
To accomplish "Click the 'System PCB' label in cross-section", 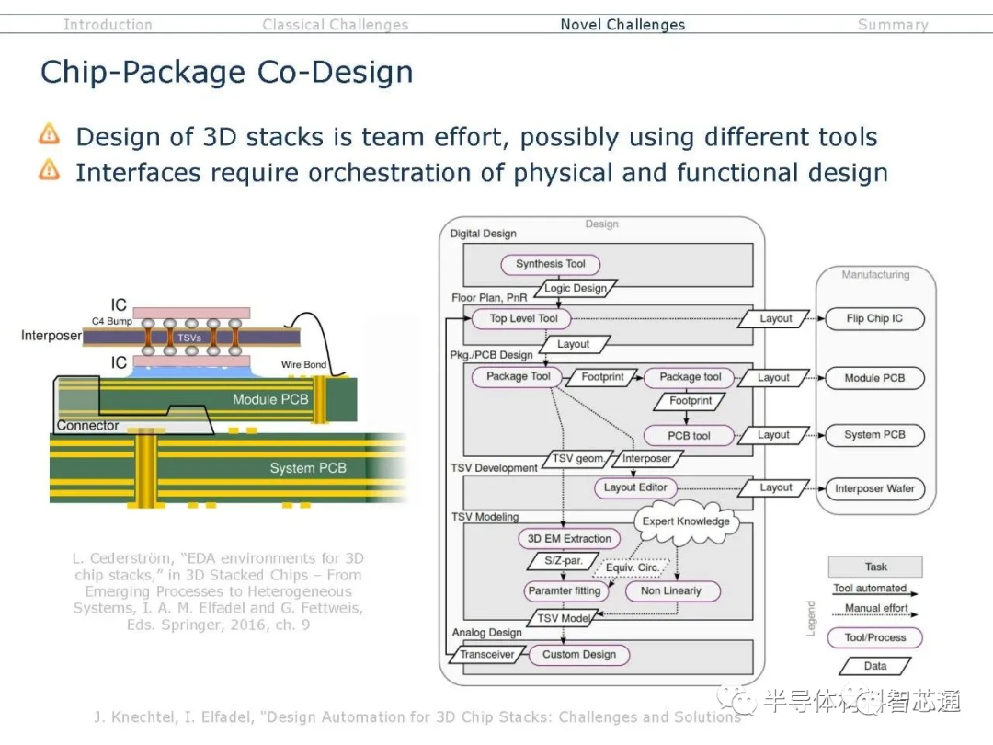I will pyautogui.click(x=308, y=468).
